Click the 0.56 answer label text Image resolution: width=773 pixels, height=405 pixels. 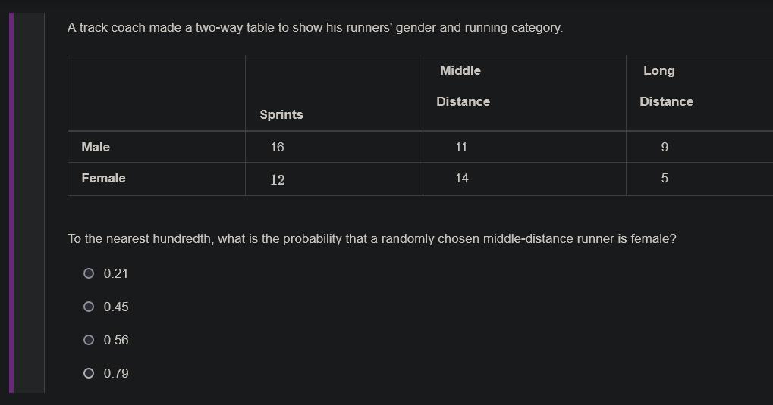click(116, 341)
